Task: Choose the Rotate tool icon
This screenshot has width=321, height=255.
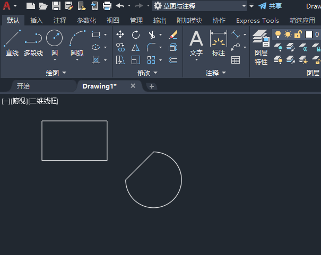Action: pyautogui.click(x=136, y=34)
